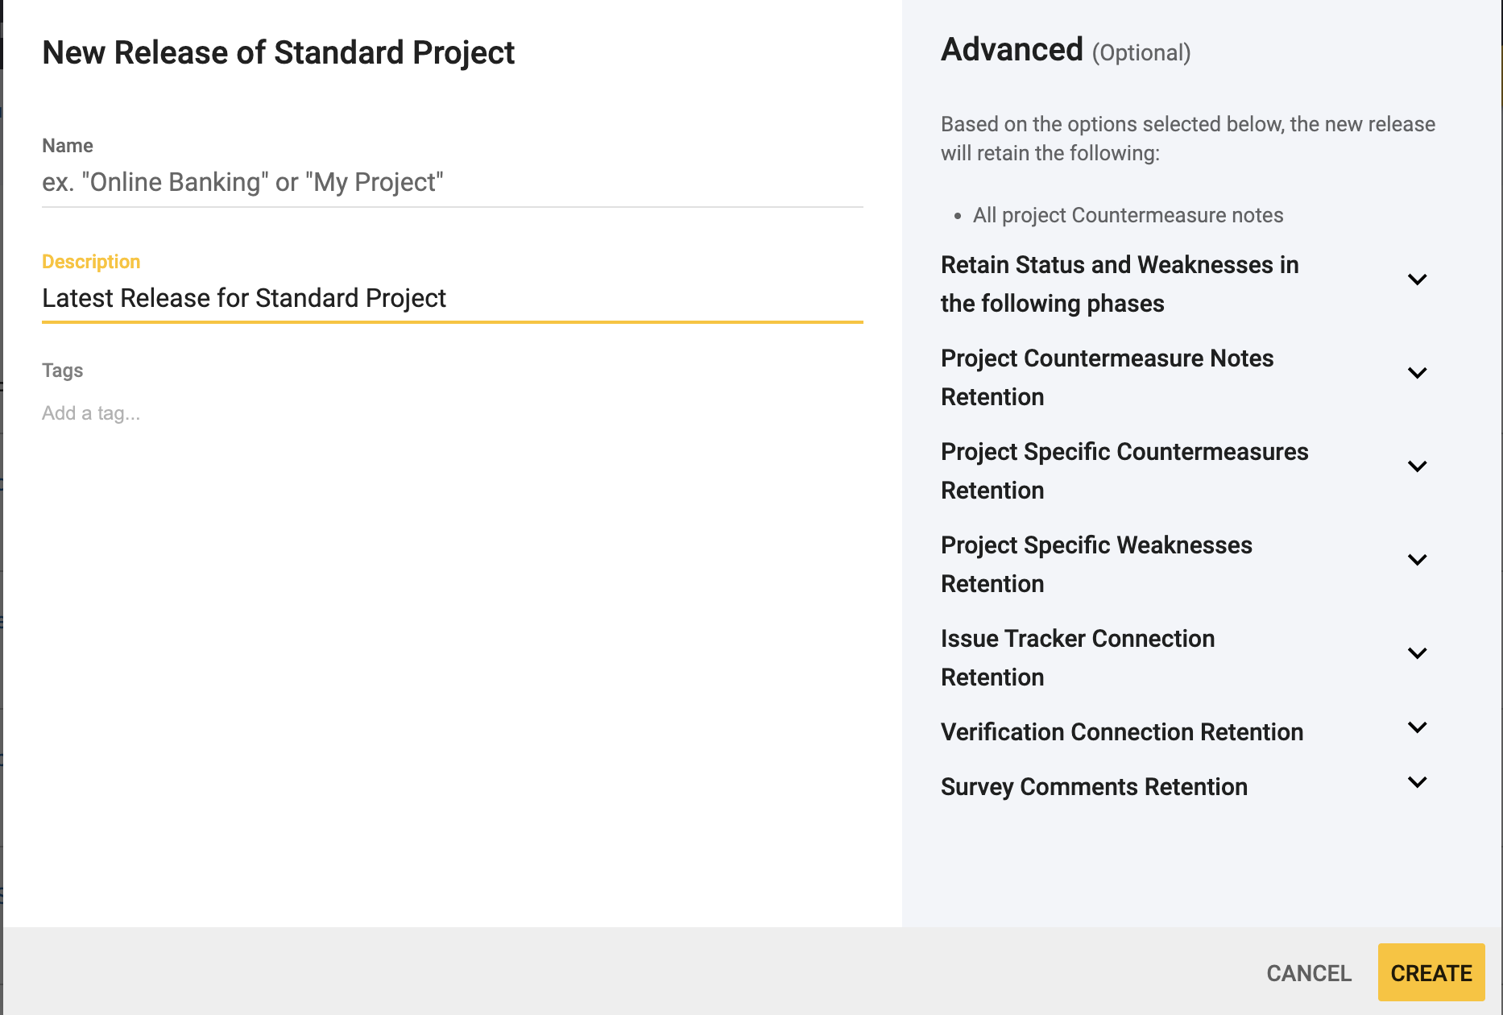
Task: Click the arrow next to Survey Comments Retention
Action: 1417,782
